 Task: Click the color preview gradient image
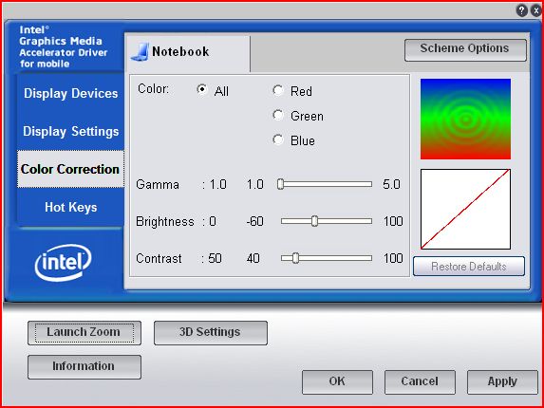(x=465, y=119)
